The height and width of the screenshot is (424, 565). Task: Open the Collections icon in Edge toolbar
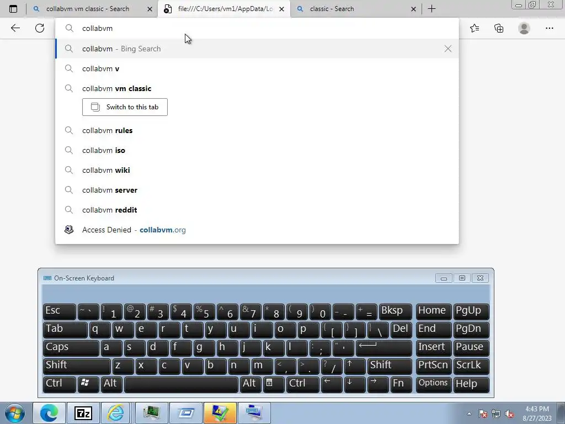(499, 28)
